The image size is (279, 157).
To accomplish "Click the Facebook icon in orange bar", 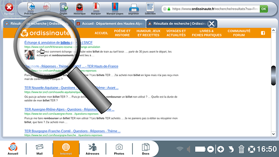I will (x=263, y=33).
